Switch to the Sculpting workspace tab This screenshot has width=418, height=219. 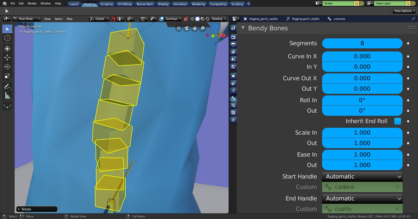(107, 4)
